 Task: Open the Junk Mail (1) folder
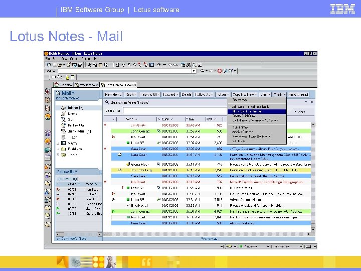click(79, 131)
